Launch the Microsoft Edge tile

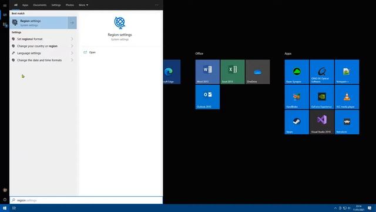click(x=172, y=72)
